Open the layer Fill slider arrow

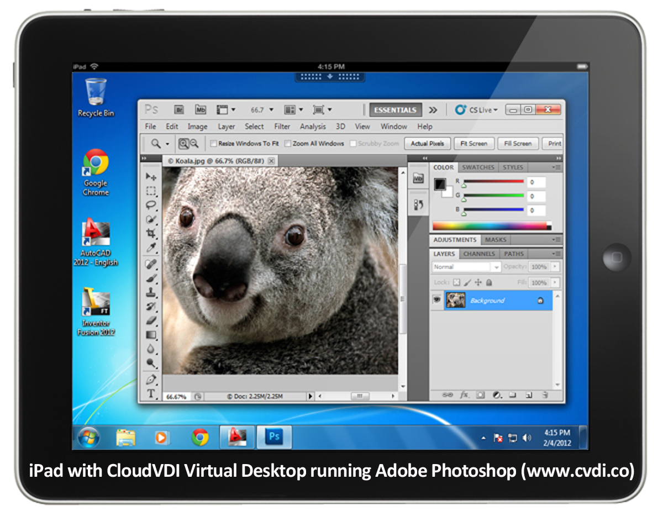(x=555, y=282)
